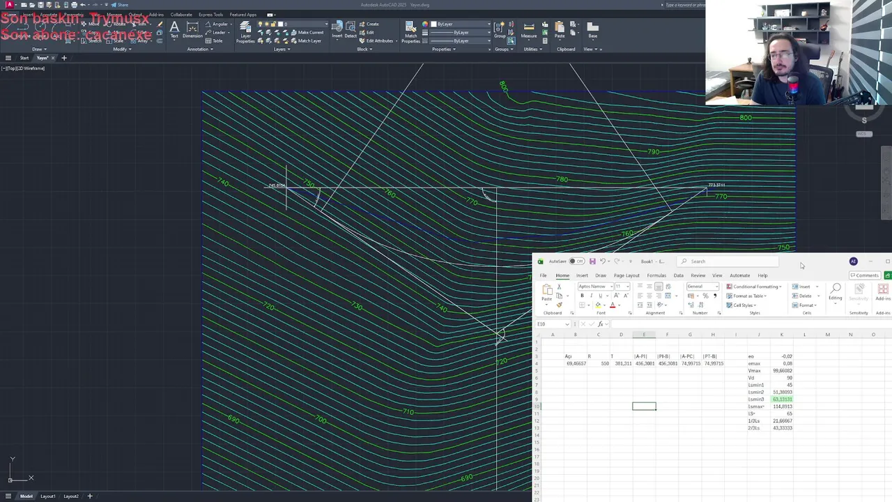The height and width of the screenshot is (502, 892).
Task: Select the AutoCAD Dimension tool
Action: click(192, 29)
